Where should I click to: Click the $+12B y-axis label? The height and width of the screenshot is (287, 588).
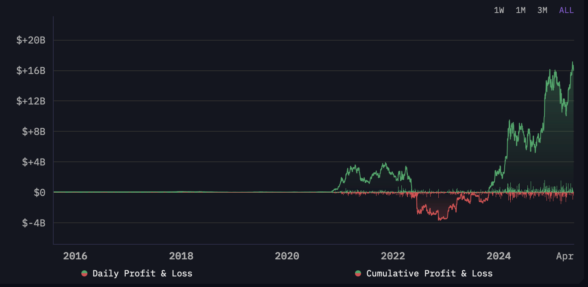click(x=30, y=101)
